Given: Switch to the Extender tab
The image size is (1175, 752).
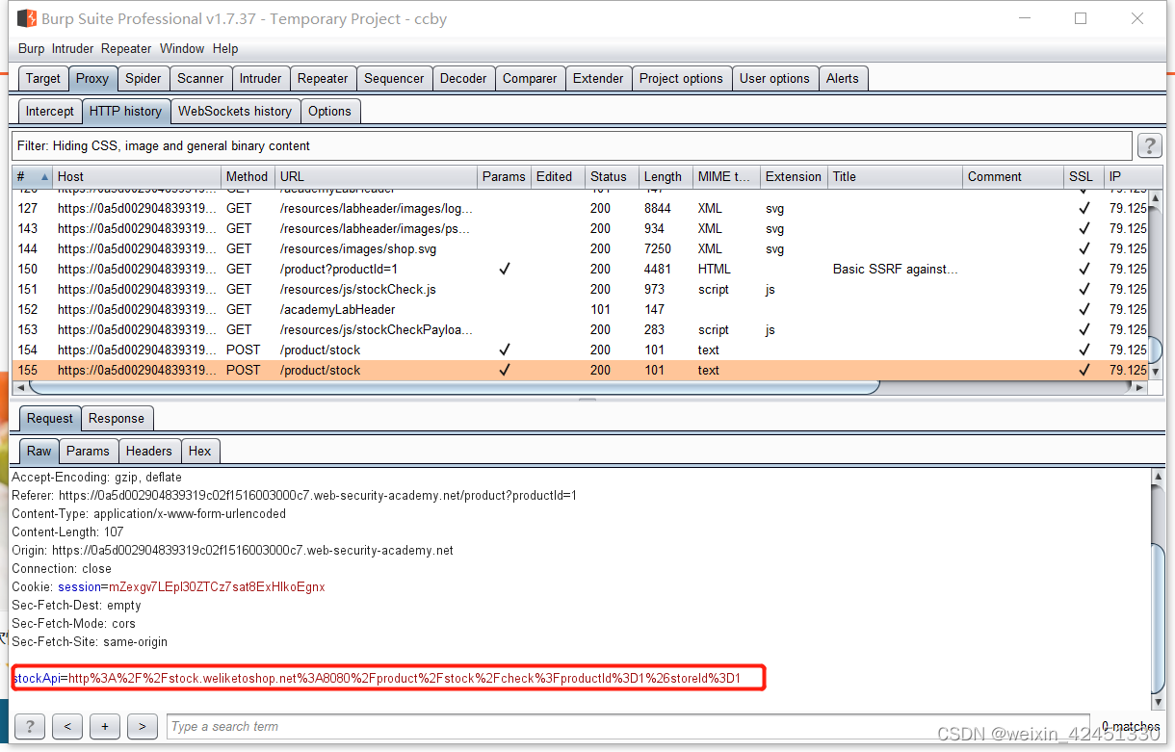Looking at the screenshot, I should click(598, 78).
